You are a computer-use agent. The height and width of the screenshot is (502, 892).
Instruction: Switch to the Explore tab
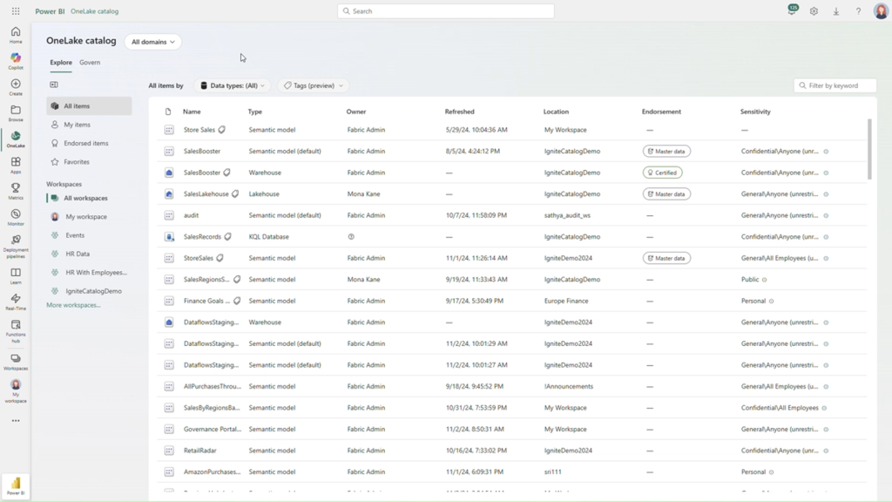click(61, 63)
